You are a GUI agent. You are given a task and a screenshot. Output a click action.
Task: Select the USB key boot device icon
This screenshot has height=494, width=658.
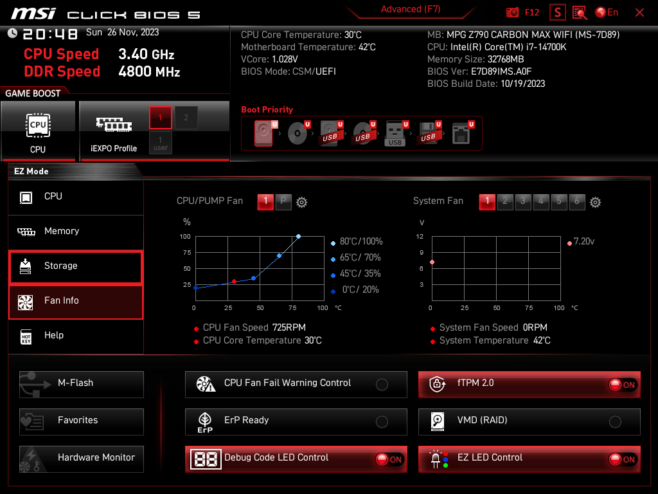click(396, 133)
